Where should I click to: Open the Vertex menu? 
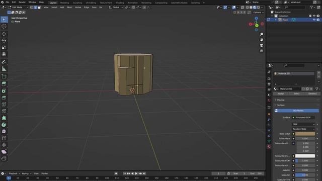coord(78,8)
